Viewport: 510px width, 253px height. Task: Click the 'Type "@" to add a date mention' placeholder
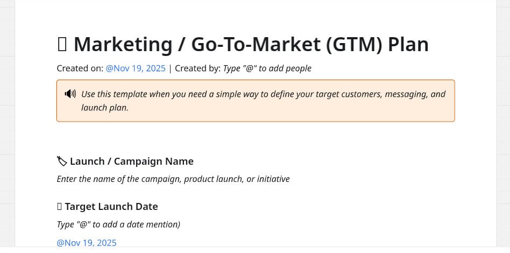click(x=118, y=224)
